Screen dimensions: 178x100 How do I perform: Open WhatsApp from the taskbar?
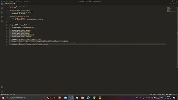(60, 97)
